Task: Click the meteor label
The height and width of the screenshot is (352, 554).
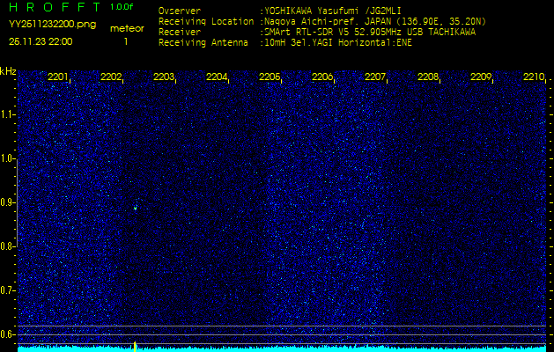Action: coord(127,29)
